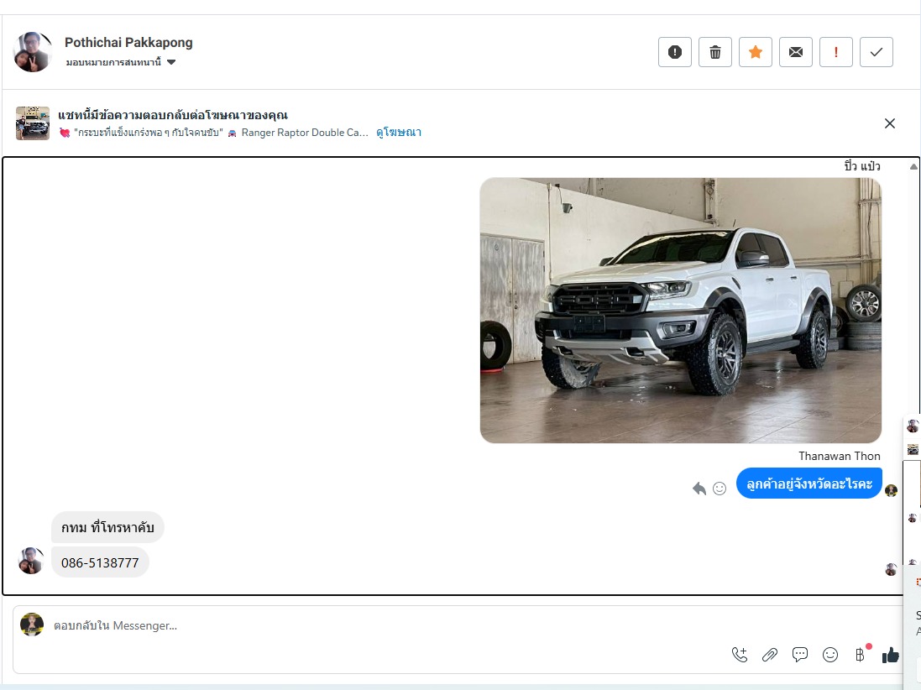Open the white Ford Ranger Raptor photo

pos(680,310)
